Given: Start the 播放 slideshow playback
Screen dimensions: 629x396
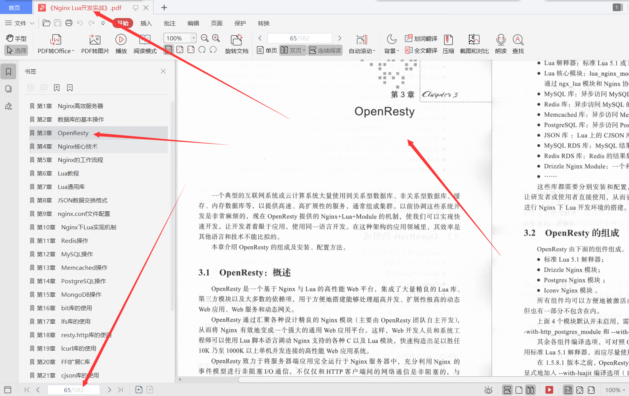Looking at the screenshot, I should coord(120,43).
